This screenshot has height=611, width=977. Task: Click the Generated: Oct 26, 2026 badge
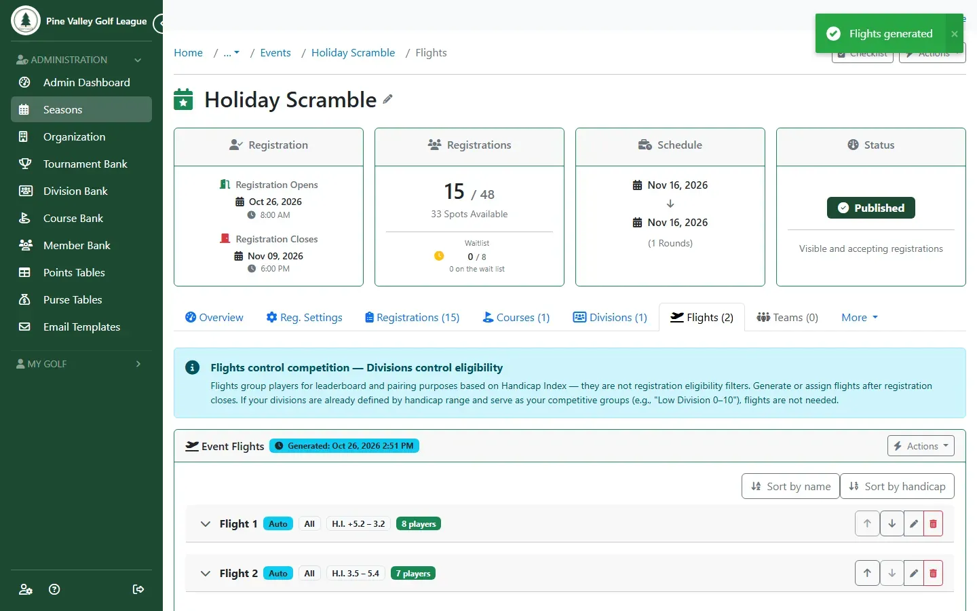click(345, 446)
